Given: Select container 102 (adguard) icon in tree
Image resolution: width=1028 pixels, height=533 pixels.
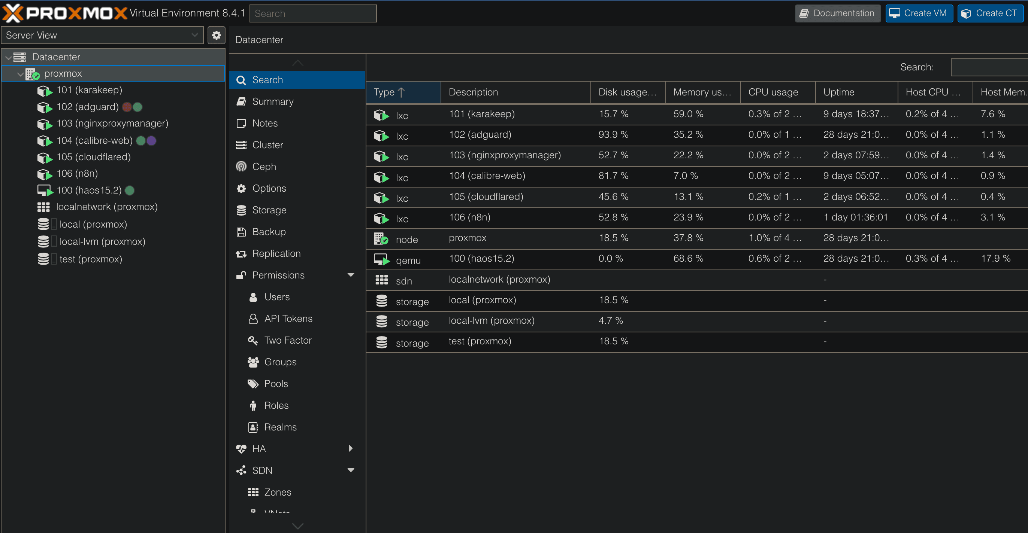Looking at the screenshot, I should (45, 107).
